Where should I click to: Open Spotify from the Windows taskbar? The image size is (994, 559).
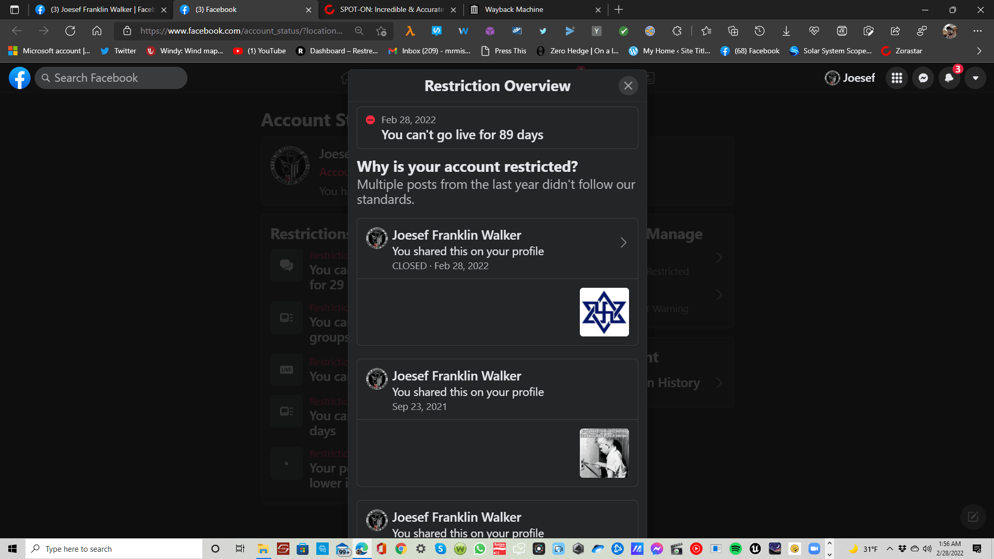point(735,549)
